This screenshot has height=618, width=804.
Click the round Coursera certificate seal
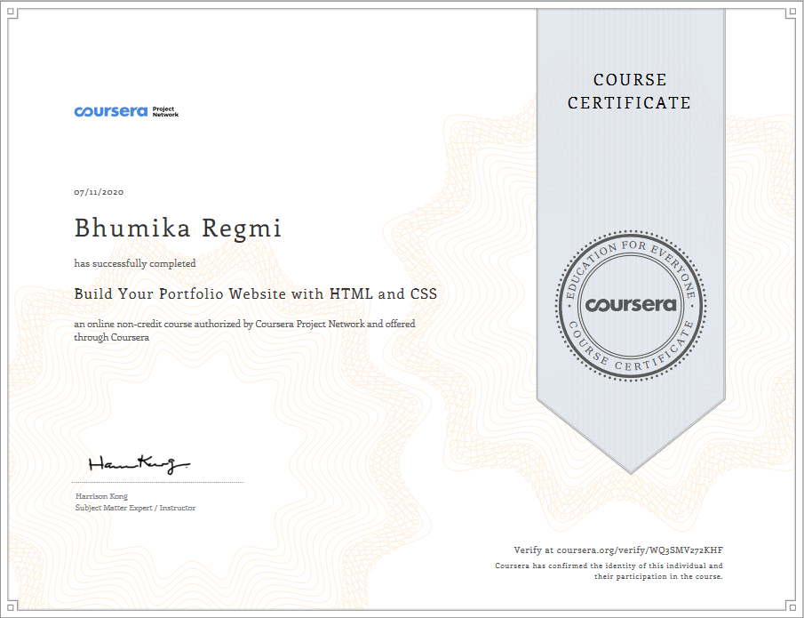(x=631, y=305)
